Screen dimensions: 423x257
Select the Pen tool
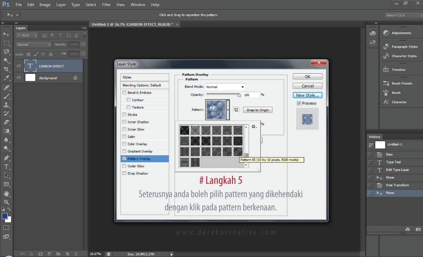point(6,158)
